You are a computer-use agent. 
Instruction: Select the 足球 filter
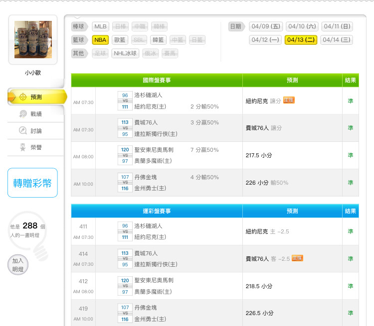click(x=100, y=53)
